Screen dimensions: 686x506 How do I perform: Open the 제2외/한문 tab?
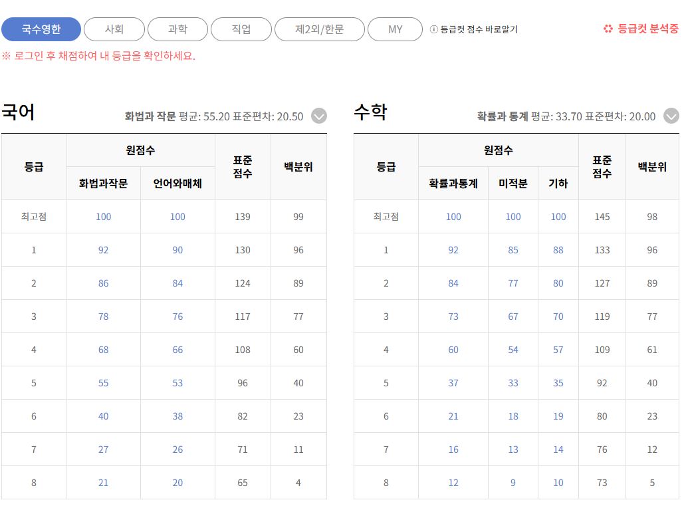click(x=319, y=29)
